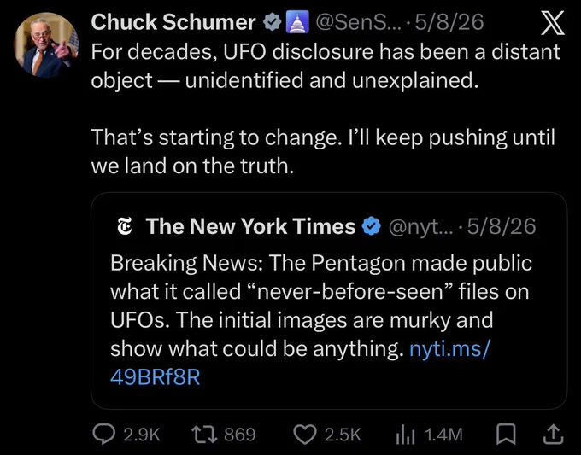Screen dimensions: 581x455
Task: Click Schumer's text about UFO disclosure
Action: coord(326,66)
